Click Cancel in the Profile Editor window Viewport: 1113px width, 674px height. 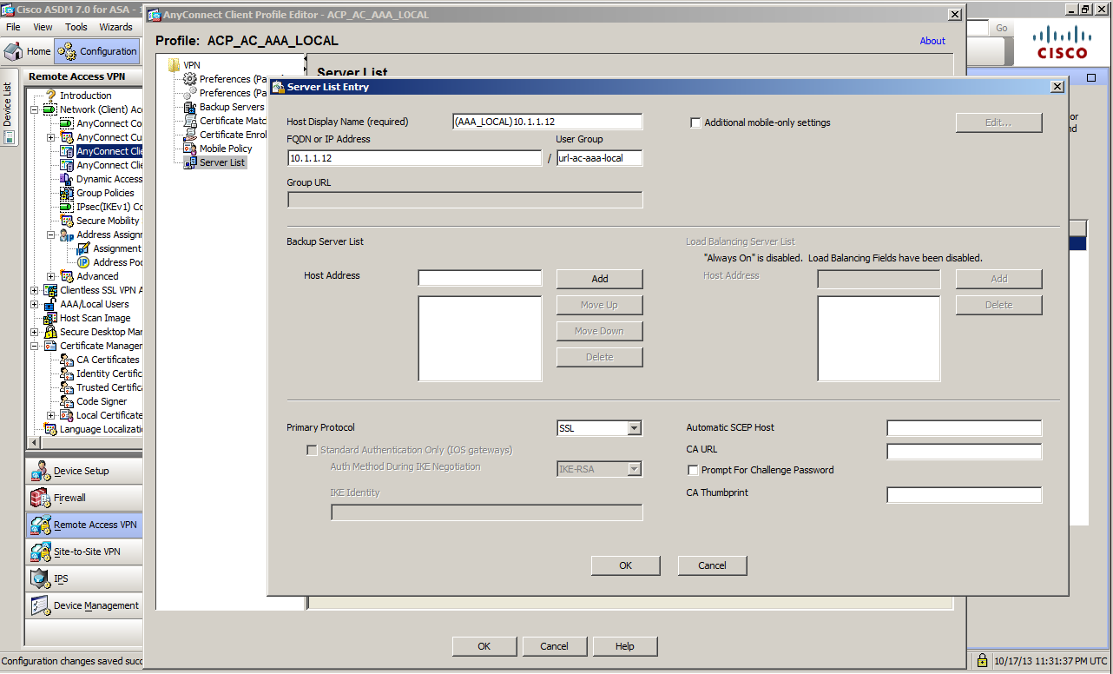coord(554,646)
